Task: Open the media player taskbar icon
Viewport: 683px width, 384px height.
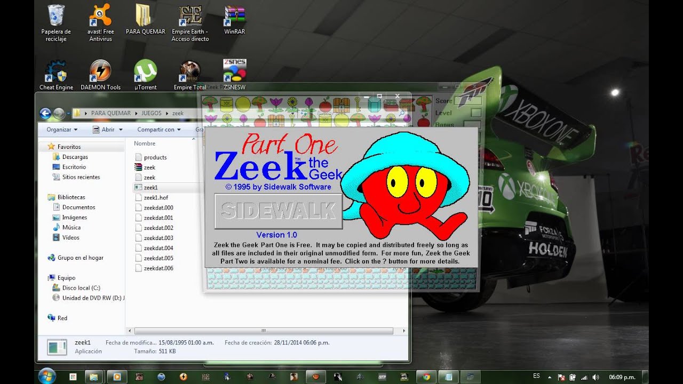Action: click(x=117, y=377)
